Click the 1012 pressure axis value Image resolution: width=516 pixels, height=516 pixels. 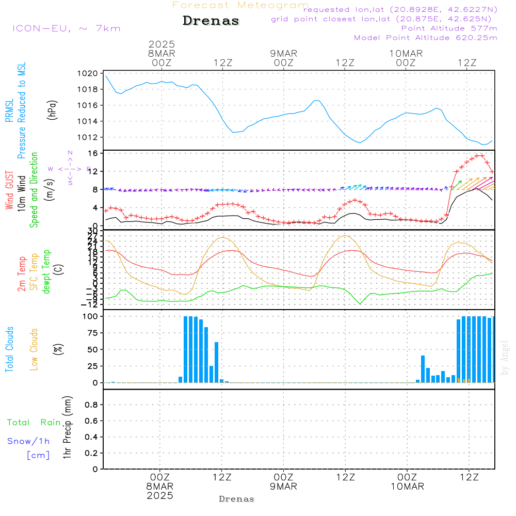[x=88, y=137]
